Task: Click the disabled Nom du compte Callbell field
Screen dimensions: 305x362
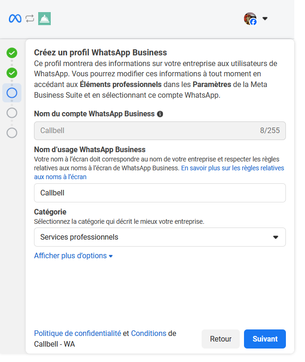Action: [x=160, y=131]
